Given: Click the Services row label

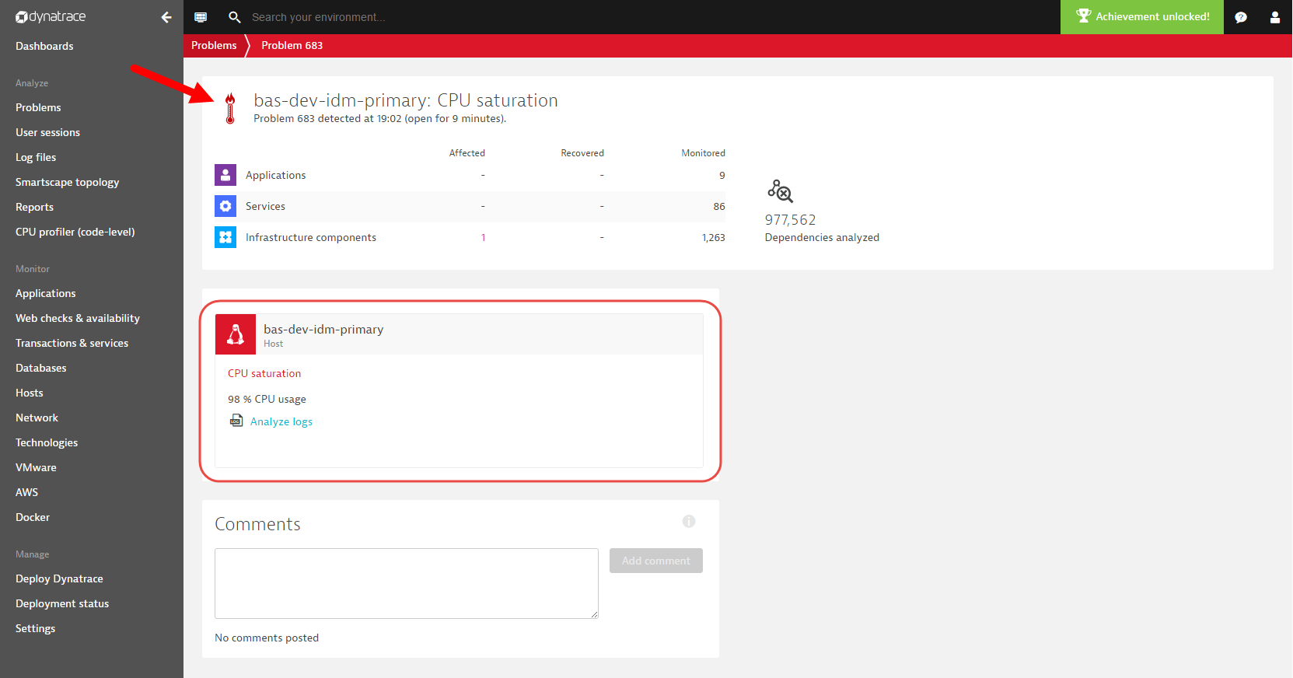Looking at the screenshot, I should pyautogui.click(x=265, y=206).
